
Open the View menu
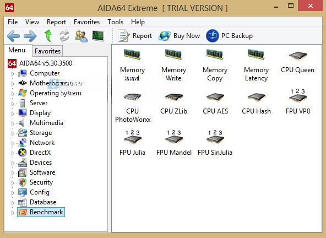[32, 22]
